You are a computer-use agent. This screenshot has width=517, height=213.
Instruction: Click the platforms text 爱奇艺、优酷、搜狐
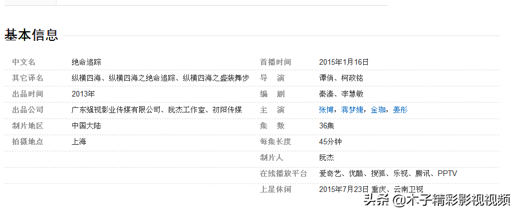[352, 174]
